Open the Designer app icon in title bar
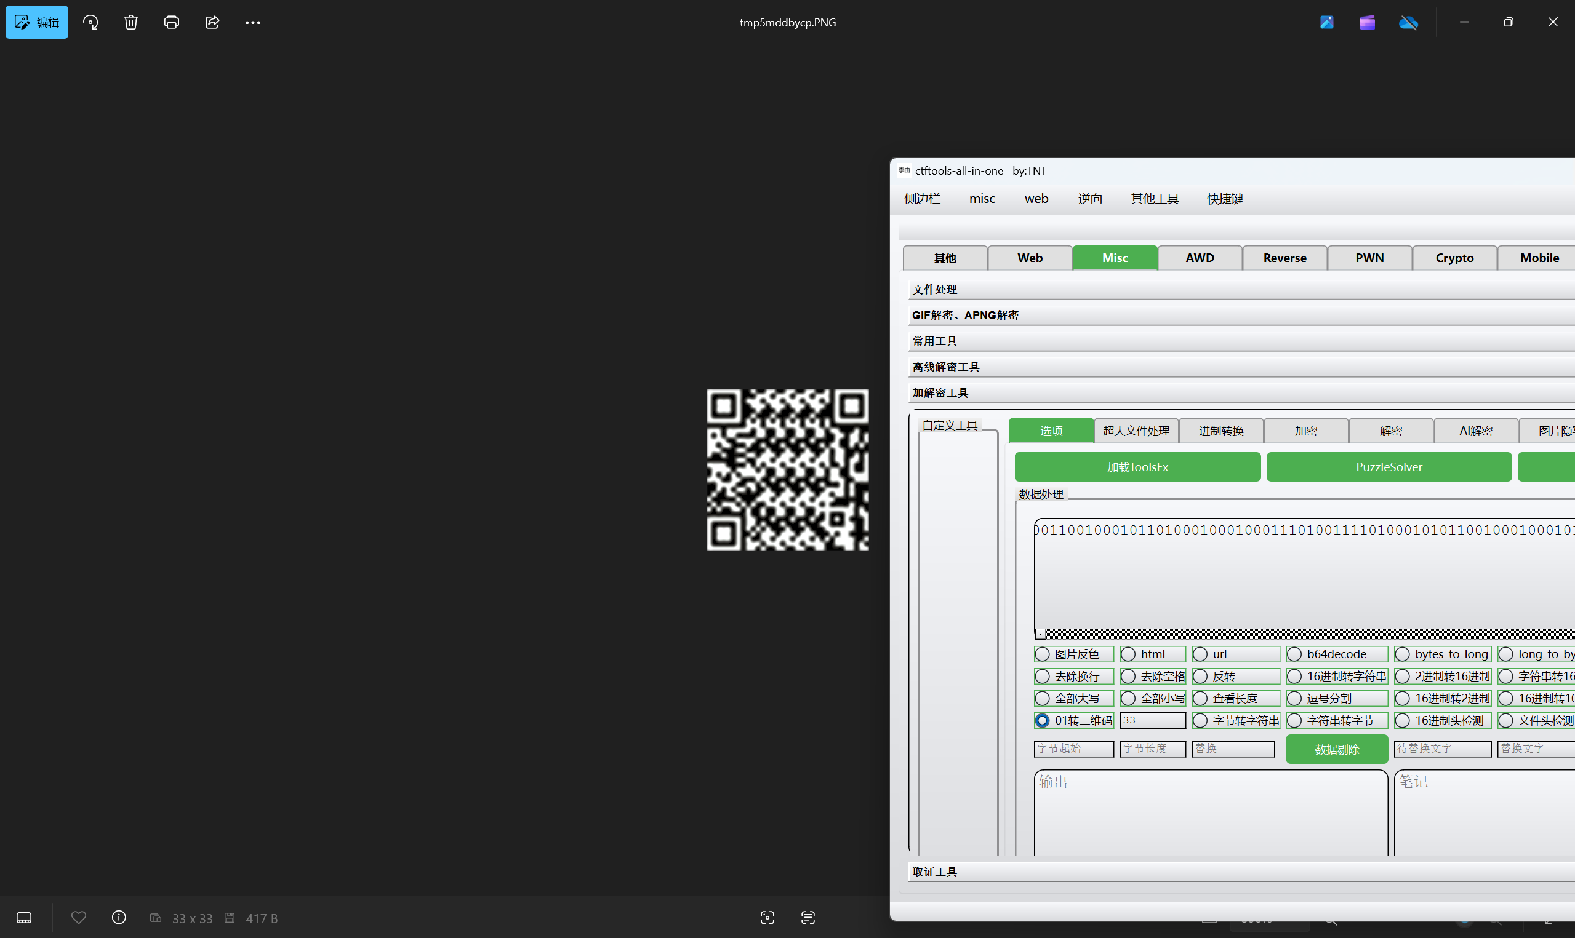The width and height of the screenshot is (1575, 938). pos(1326,22)
